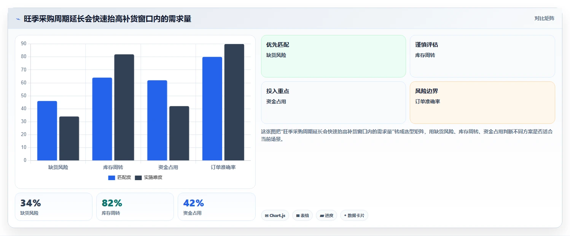Select the 优先匹配 matrix card
Image resolution: width=570 pixels, height=236 pixels.
(333, 56)
